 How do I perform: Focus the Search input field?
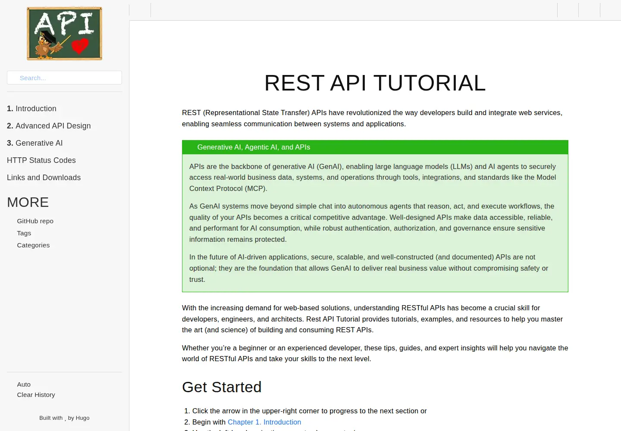coord(64,78)
